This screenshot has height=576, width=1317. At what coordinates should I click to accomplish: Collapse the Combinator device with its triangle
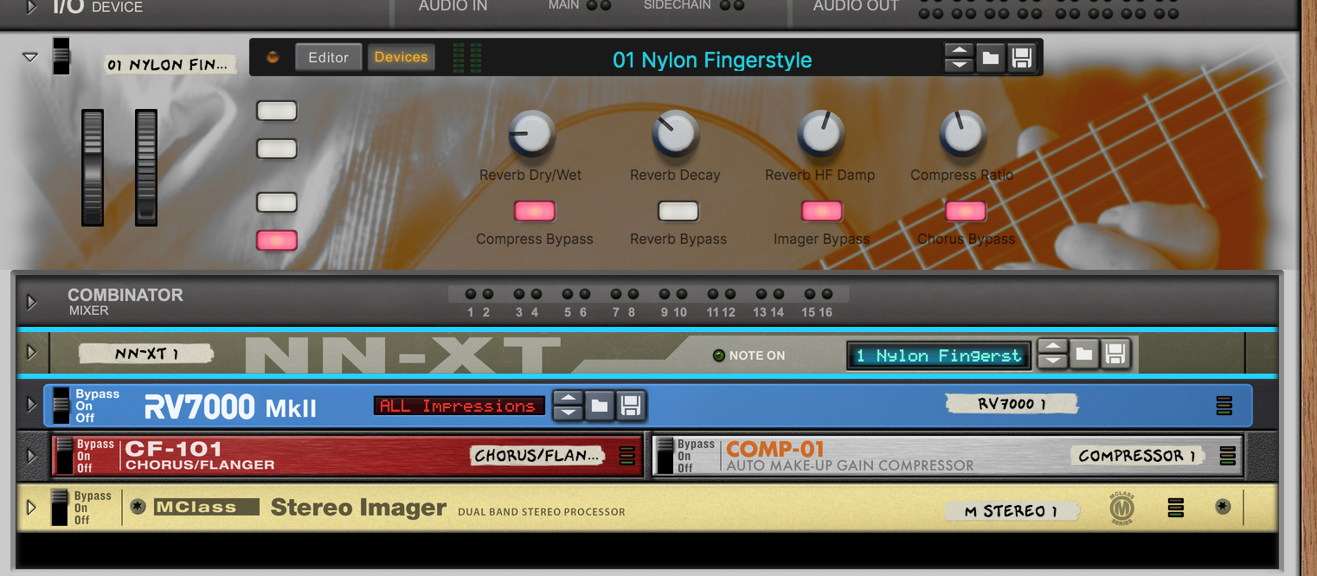30,57
